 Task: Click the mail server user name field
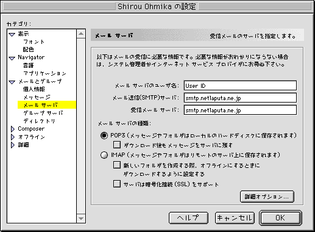click(240, 85)
